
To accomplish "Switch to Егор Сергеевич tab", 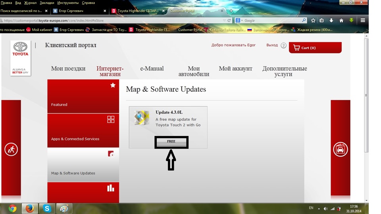I will (79, 11).
